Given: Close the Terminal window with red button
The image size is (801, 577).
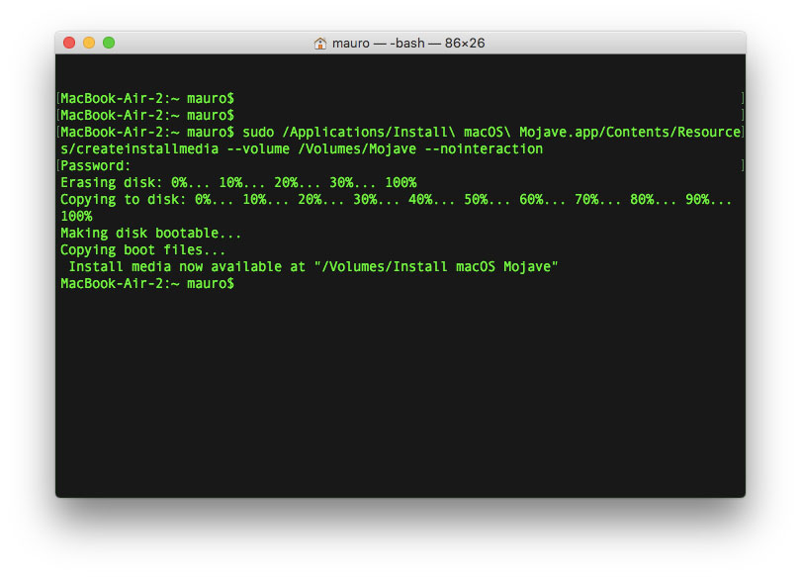Looking at the screenshot, I should (x=69, y=43).
